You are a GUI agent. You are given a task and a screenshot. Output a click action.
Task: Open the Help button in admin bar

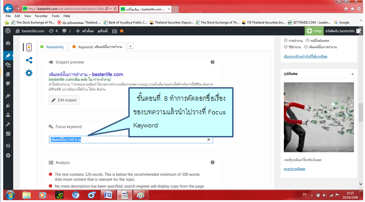(314, 31)
